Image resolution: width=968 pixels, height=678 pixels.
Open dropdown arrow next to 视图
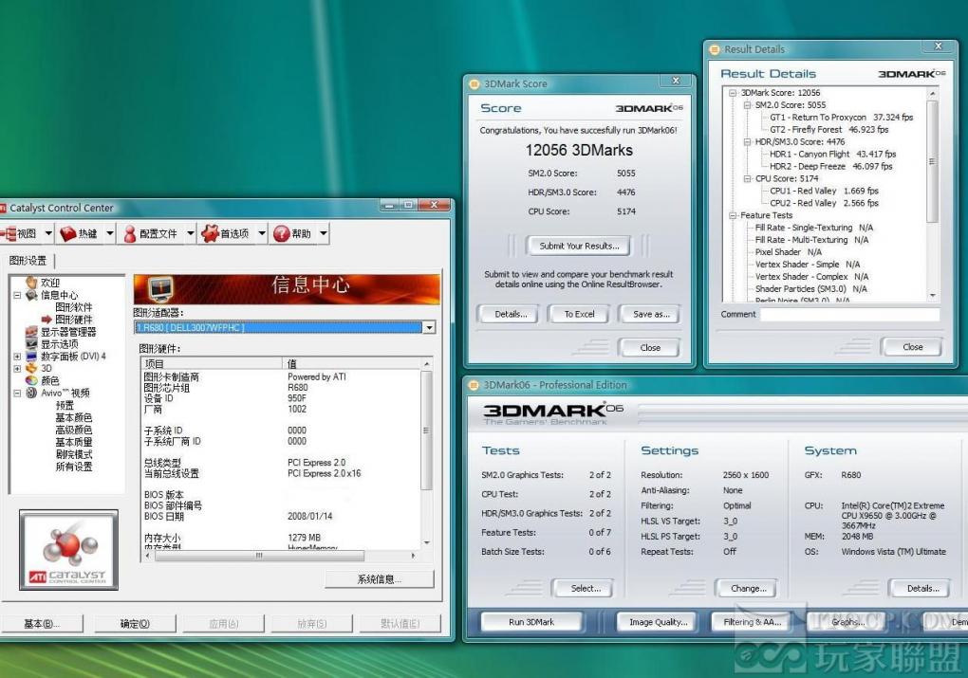tap(48, 233)
